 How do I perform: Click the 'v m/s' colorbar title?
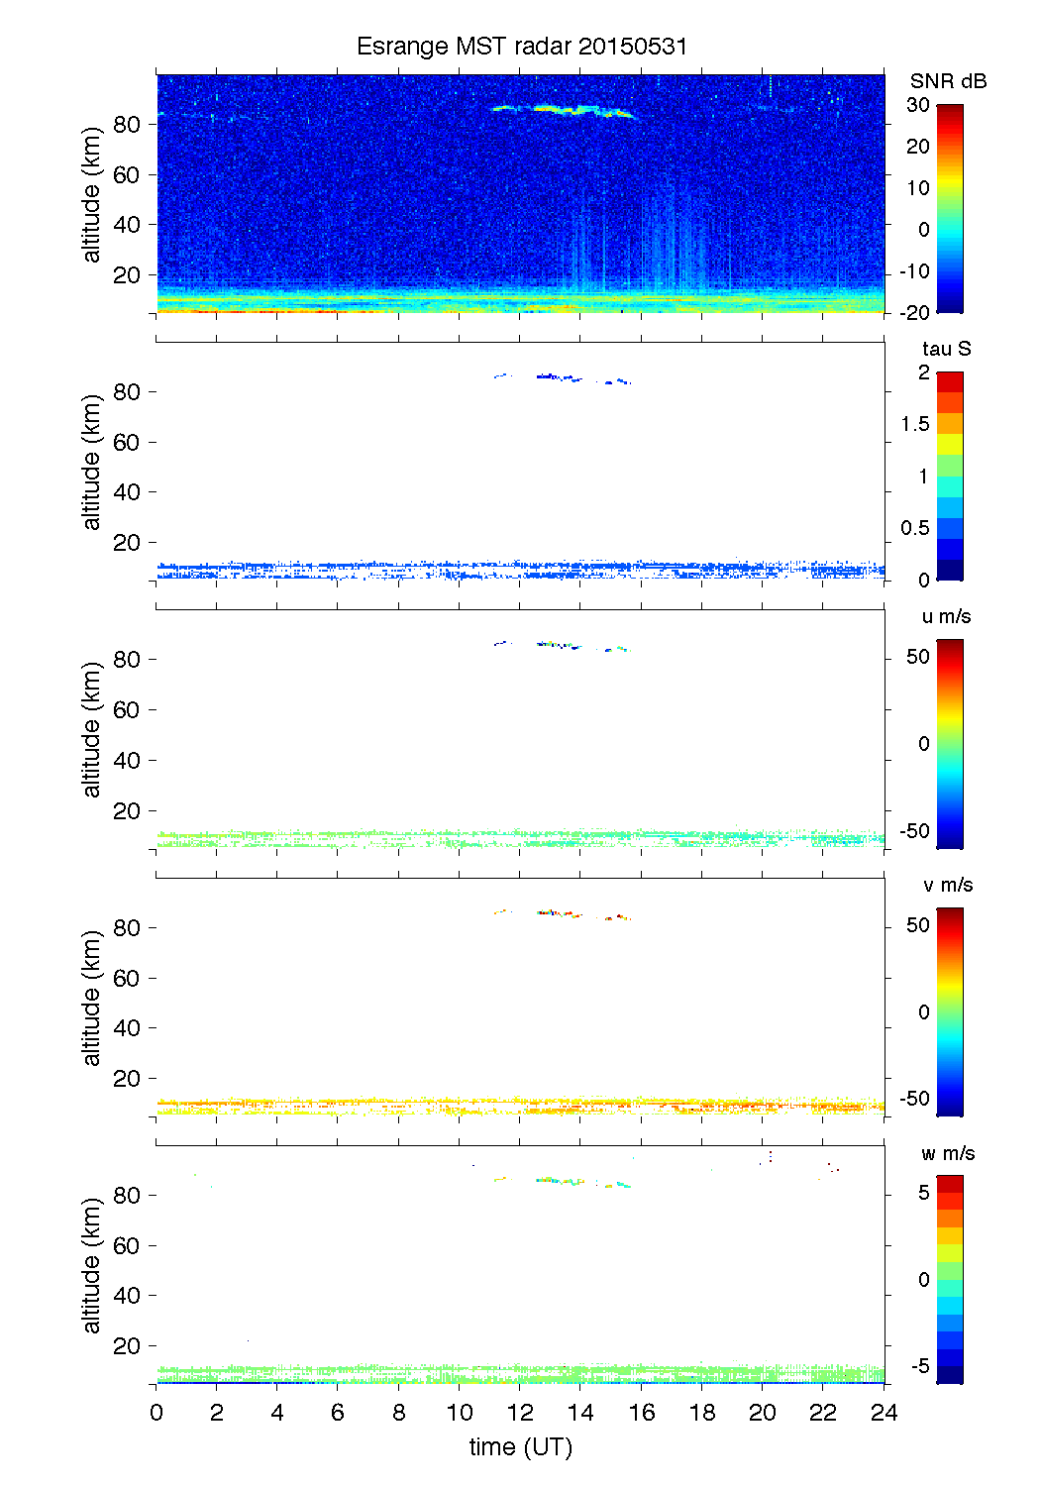(x=947, y=885)
